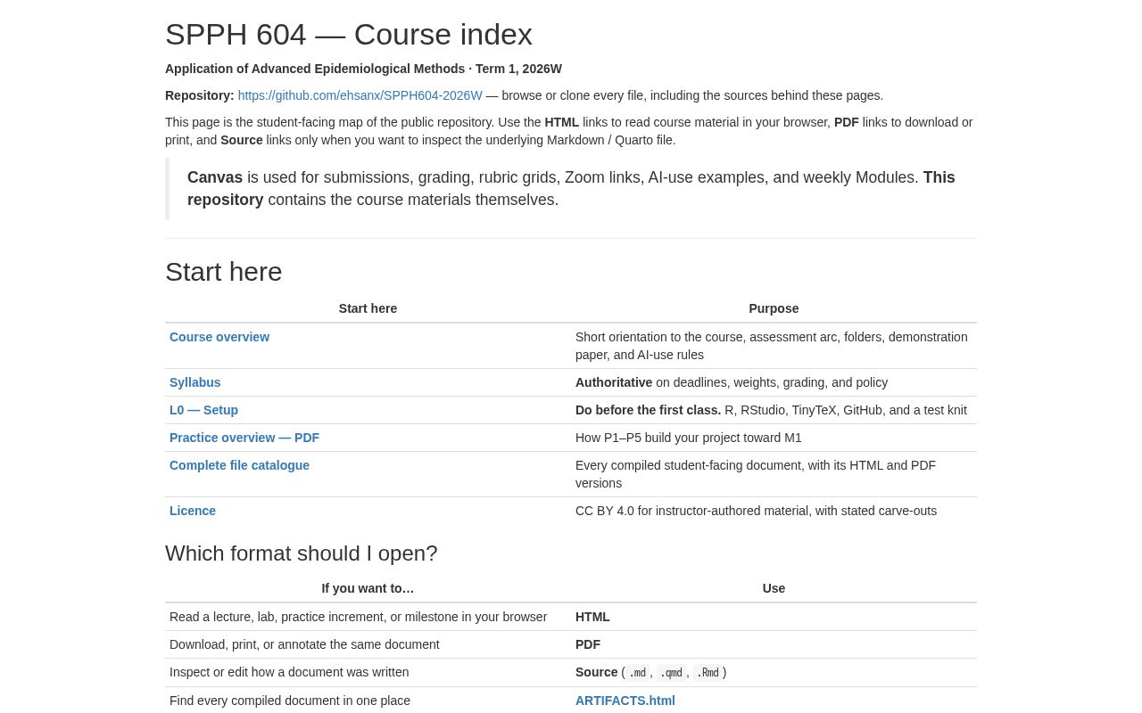The image size is (1142, 713).
Task: Open the GitHub repository SPPH604-2026W link
Action: (360, 95)
